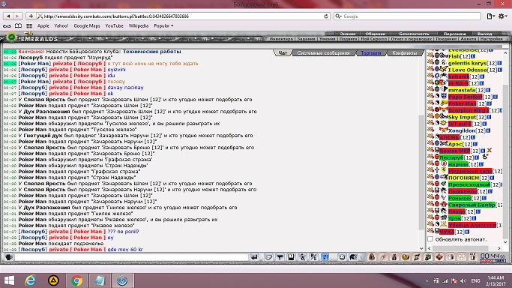Open Windows Start button
512x288 pixels.
[x=9, y=280]
